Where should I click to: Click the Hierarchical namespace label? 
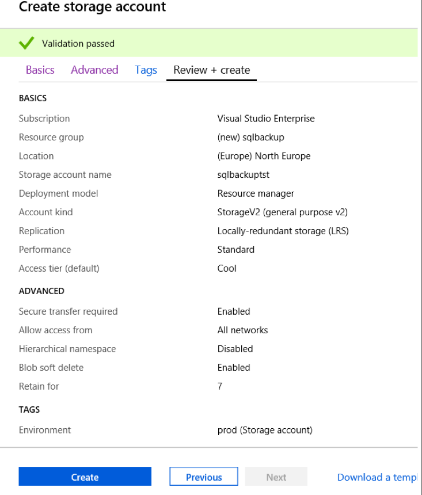[67, 349]
